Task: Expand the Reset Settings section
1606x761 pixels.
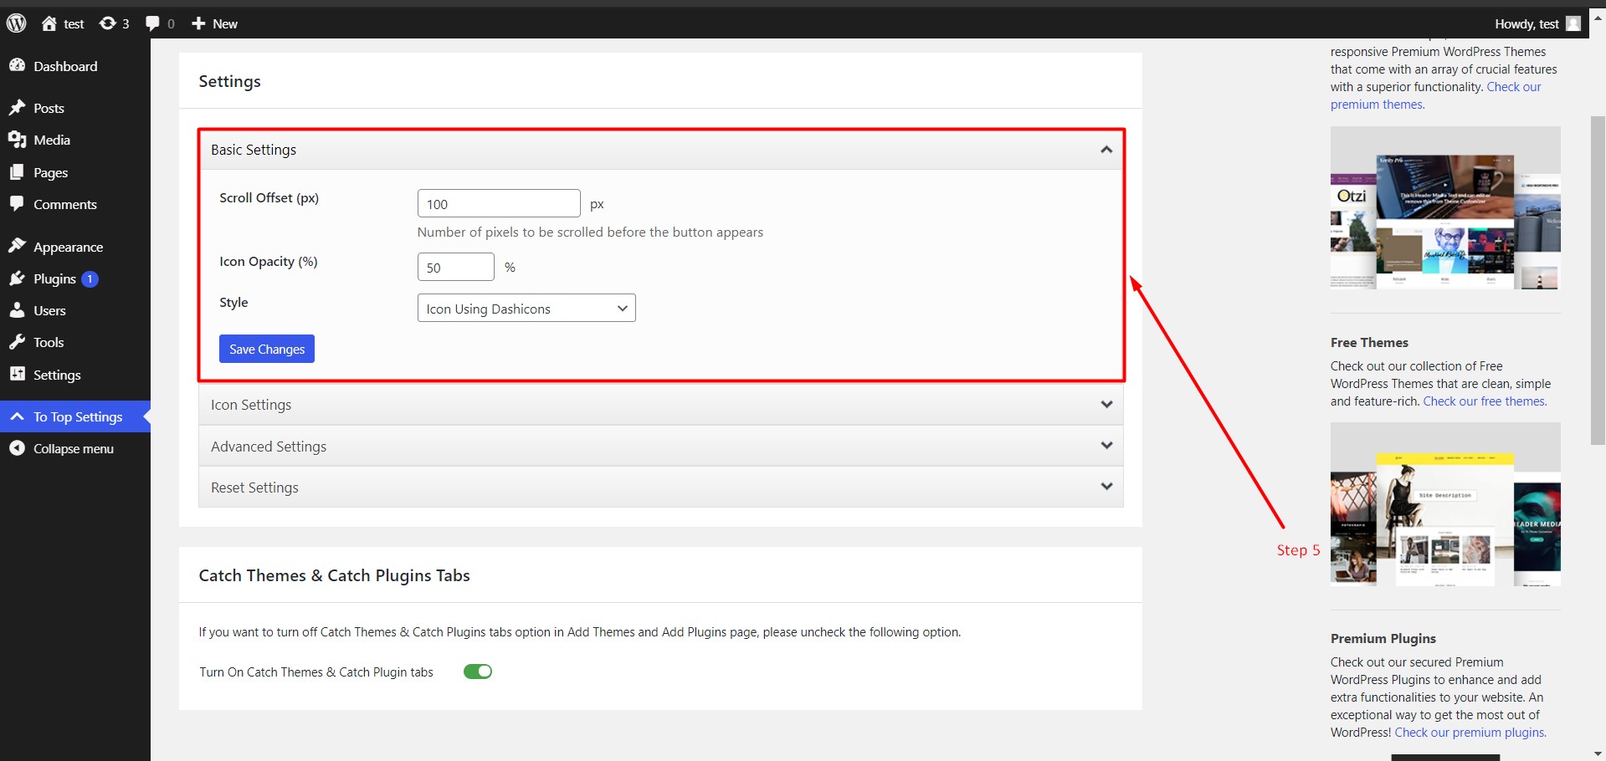Action: pyautogui.click(x=661, y=487)
